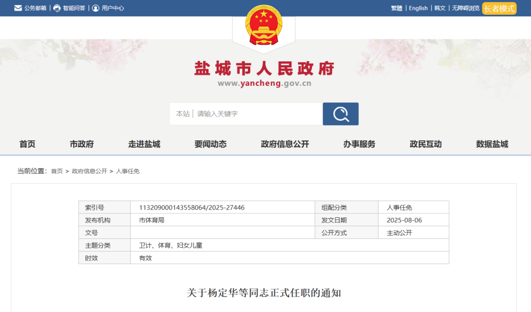Click the article title 关于杨定华等同志正式任职的通知

coord(264,293)
